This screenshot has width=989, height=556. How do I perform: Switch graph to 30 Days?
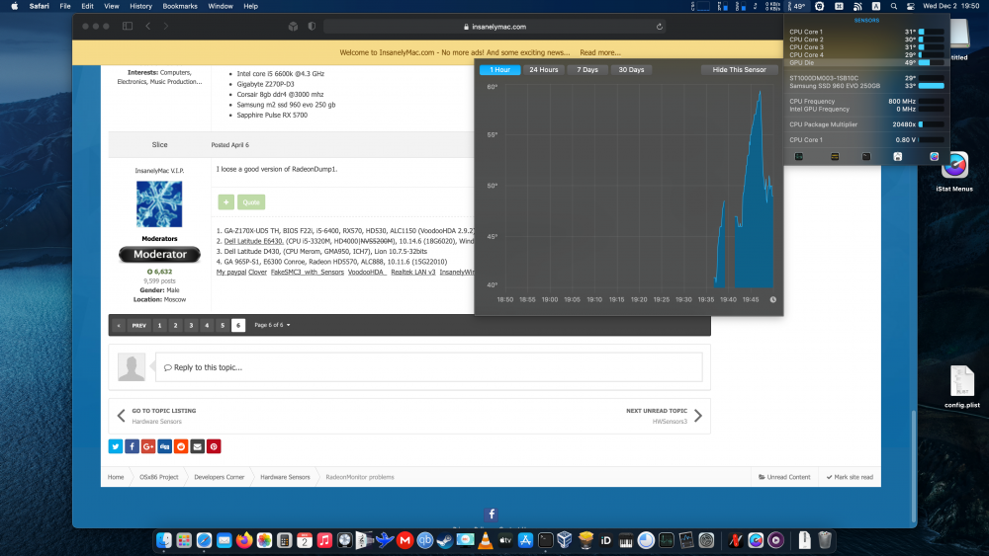click(631, 70)
